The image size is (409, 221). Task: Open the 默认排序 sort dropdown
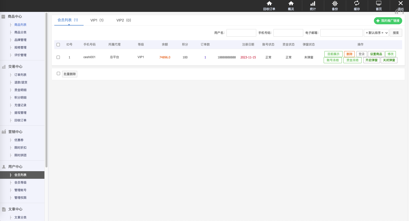[x=376, y=33]
